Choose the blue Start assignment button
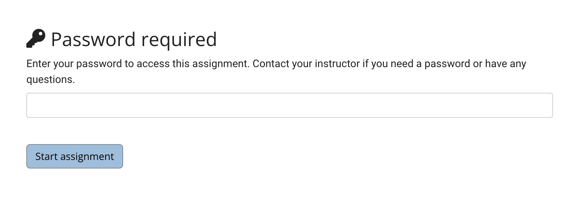Image resolution: width=576 pixels, height=206 pixels. [75, 156]
